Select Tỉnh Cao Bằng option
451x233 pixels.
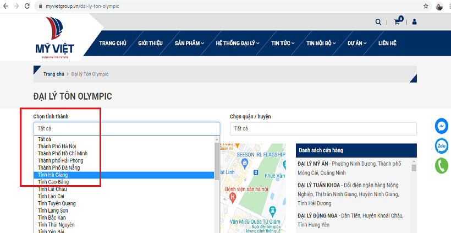124,182
